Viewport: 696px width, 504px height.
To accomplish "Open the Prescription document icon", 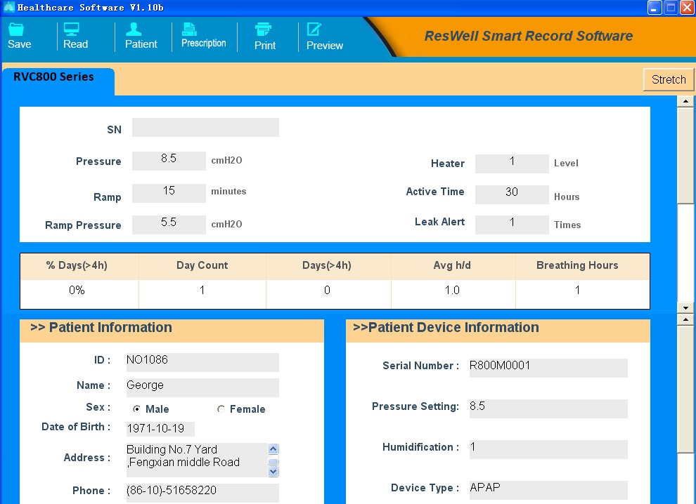I will coord(190,29).
